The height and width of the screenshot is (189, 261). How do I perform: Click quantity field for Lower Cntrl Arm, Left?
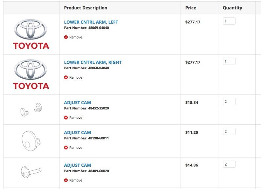pos(229,21)
